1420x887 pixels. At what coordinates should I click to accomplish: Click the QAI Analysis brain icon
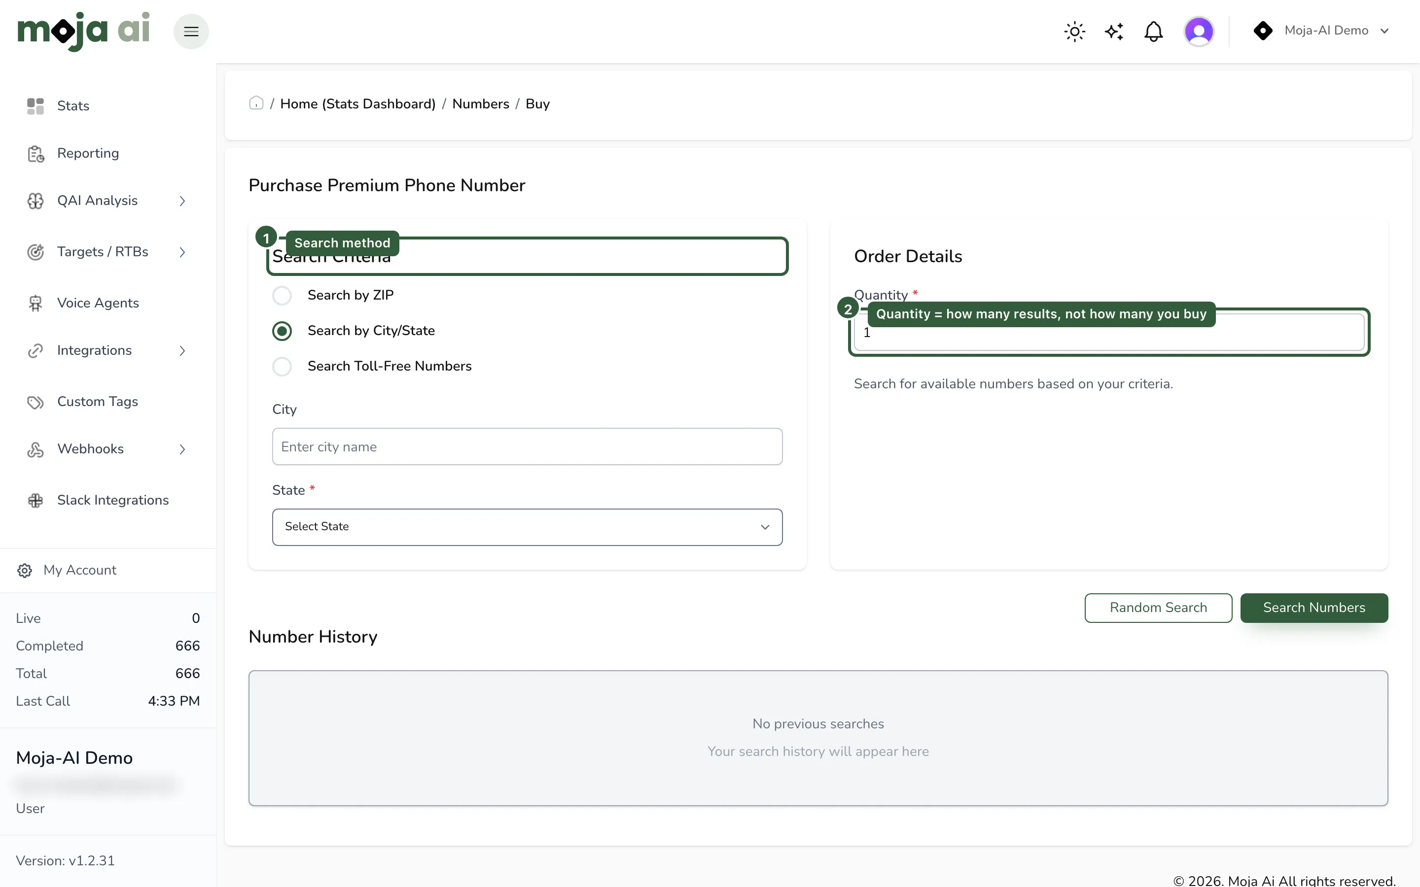point(35,201)
